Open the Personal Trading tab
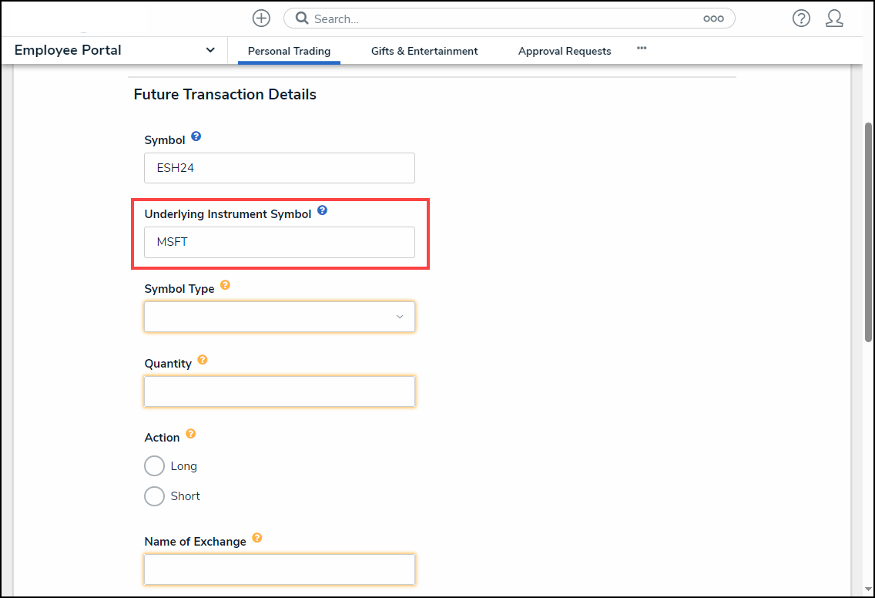The height and width of the screenshot is (598, 875). coord(289,51)
